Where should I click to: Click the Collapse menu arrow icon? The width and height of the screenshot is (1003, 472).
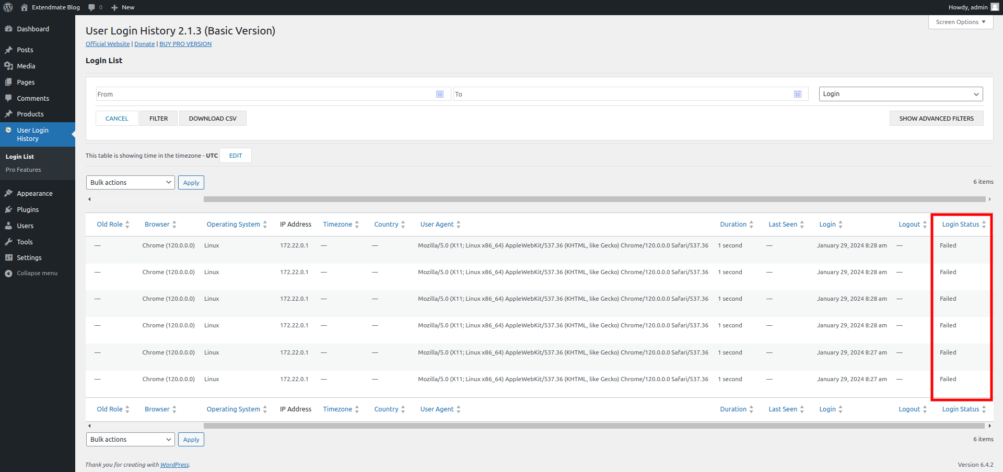pos(8,274)
